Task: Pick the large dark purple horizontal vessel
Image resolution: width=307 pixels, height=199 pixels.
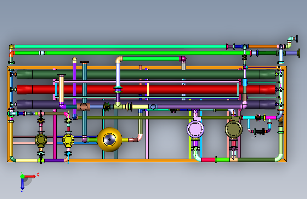Action: [146, 104]
